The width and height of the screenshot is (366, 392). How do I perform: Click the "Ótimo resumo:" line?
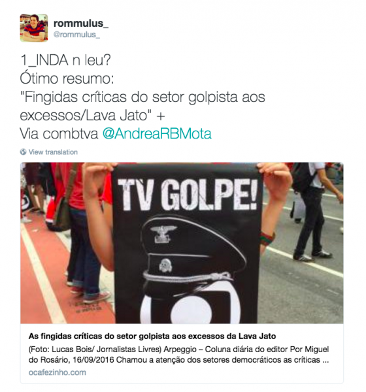[67, 78]
